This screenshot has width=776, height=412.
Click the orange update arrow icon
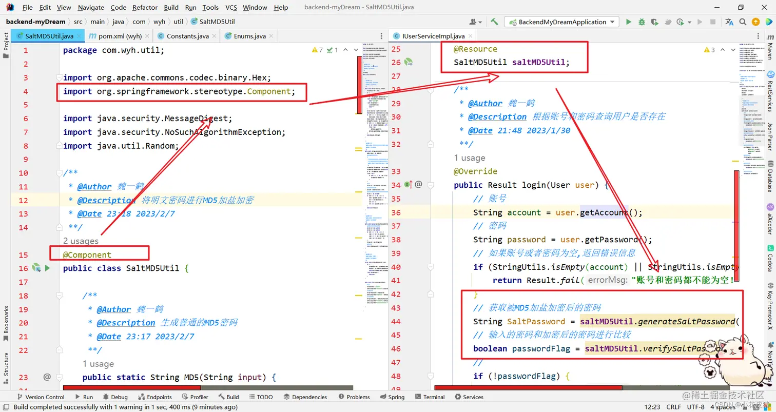coord(755,22)
